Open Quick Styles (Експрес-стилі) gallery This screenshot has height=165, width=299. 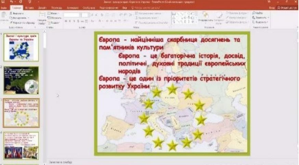tap(219, 18)
